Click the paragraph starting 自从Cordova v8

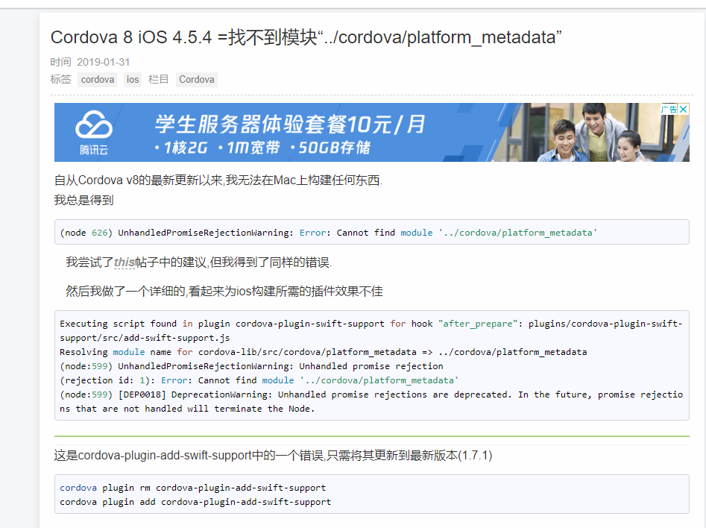pos(218,180)
